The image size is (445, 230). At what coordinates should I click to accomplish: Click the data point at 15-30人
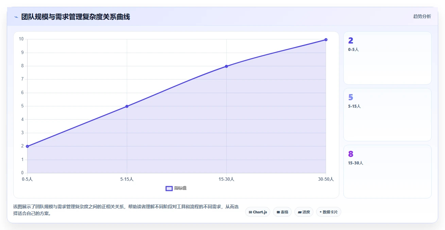226,66
